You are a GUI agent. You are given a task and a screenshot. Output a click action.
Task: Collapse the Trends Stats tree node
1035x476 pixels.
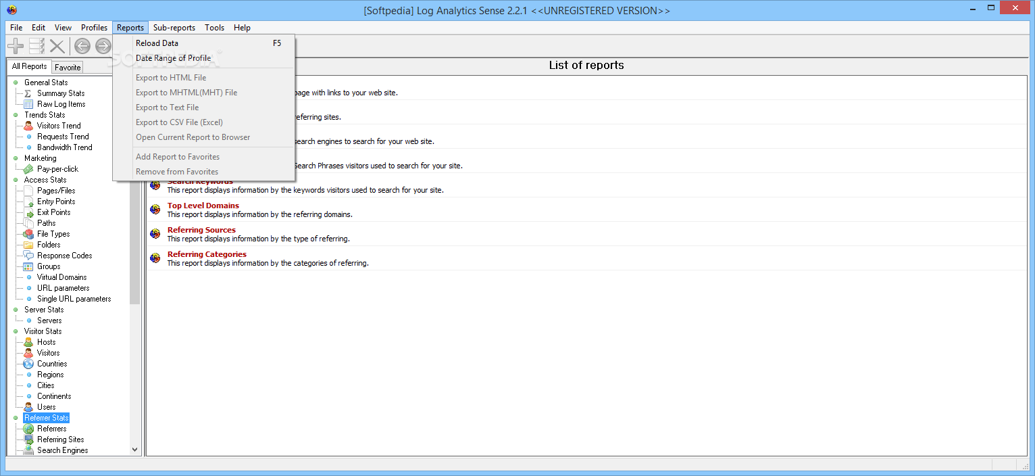16,115
